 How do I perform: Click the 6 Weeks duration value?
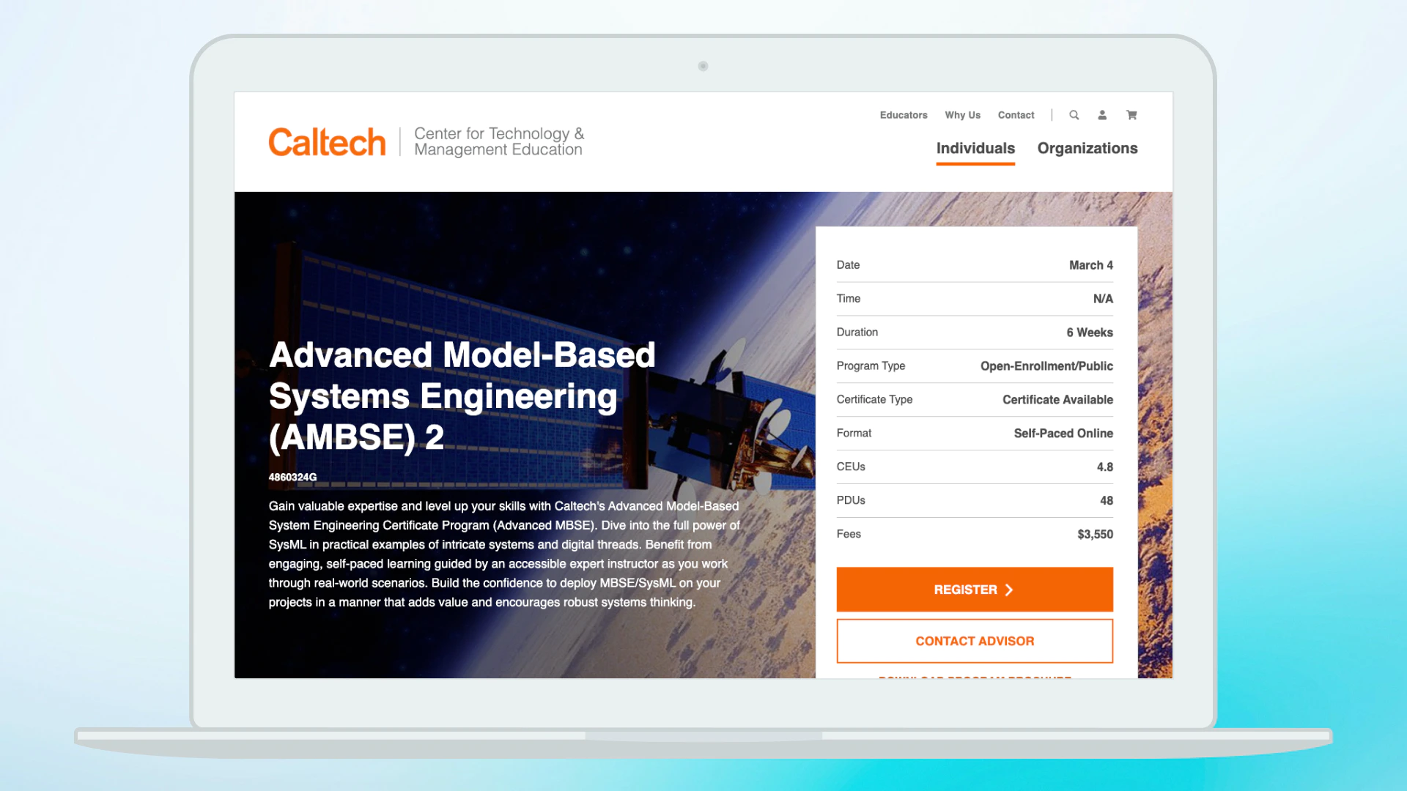[x=1090, y=333]
